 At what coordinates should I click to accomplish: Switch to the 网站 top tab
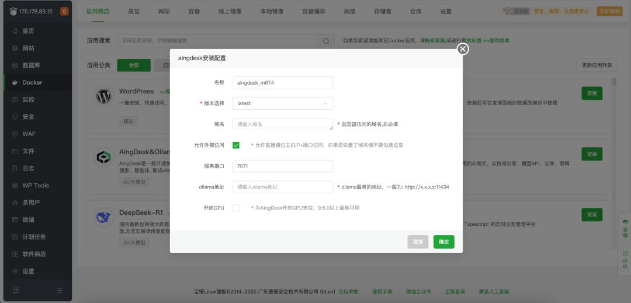(x=164, y=11)
